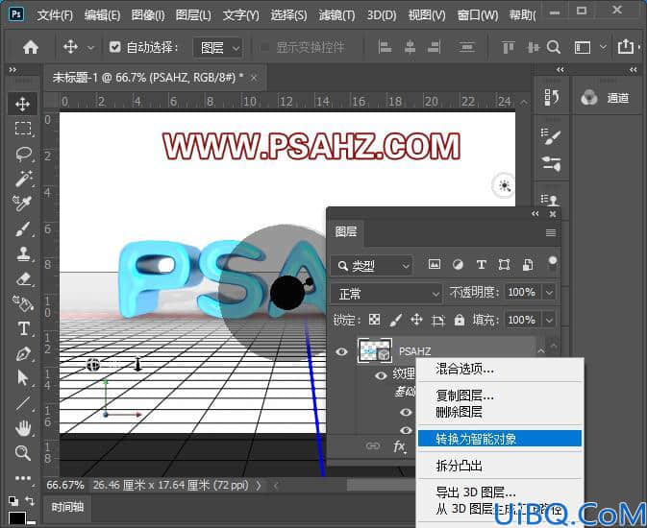This screenshot has height=528, width=647.
Task: Select the Paint Bucket tool
Action: (23, 303)
